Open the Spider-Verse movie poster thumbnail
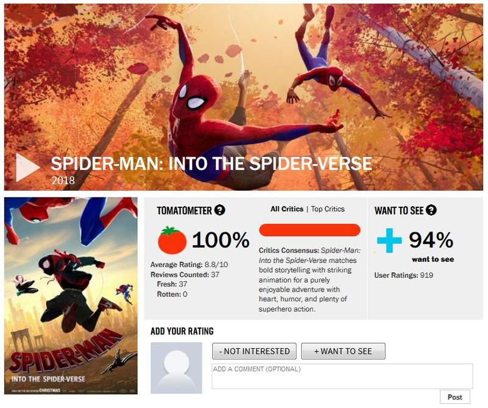Image resolution: width=488 pixels, height=408 pixels. click(71, 296)
